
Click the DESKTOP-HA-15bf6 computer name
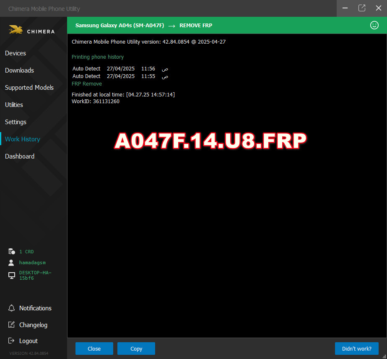pos(35,275)
